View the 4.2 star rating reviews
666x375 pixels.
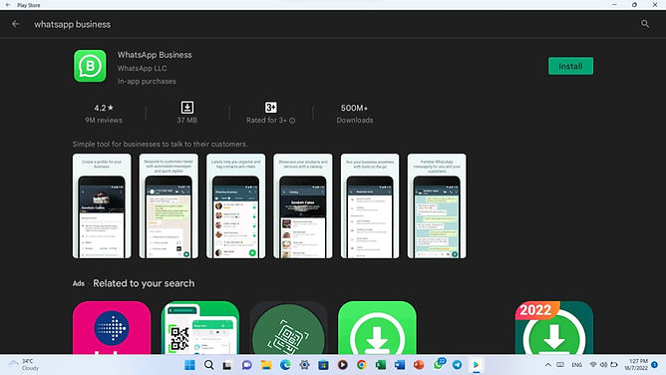click(104, 114)
